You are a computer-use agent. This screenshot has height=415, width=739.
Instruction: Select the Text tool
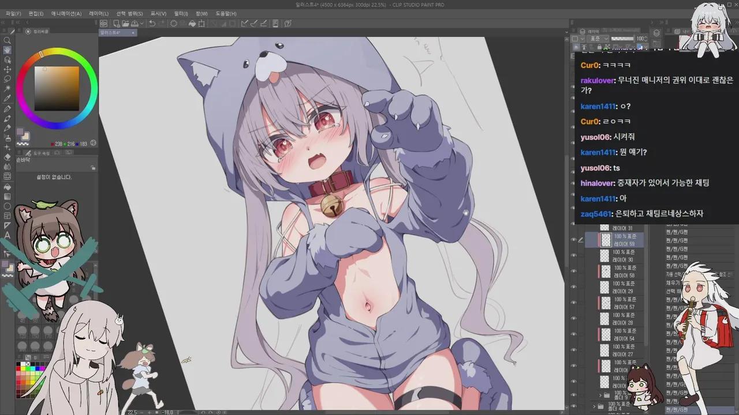(x=8, y=236)
